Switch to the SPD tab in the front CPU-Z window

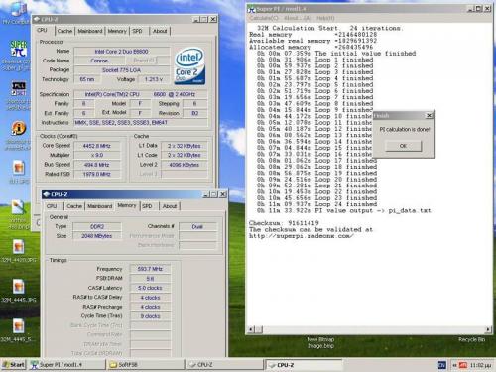coord(147,206)
